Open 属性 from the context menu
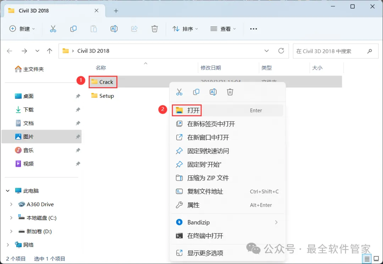The width and height of the screenshot is (383, 264). (x=227, y=205)
